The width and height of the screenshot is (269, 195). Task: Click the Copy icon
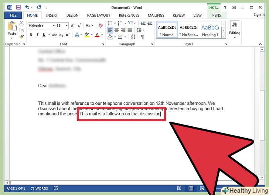[x=21, y=30]
